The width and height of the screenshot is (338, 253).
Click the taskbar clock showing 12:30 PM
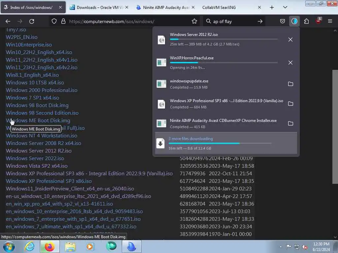click(x=321, y=247)
